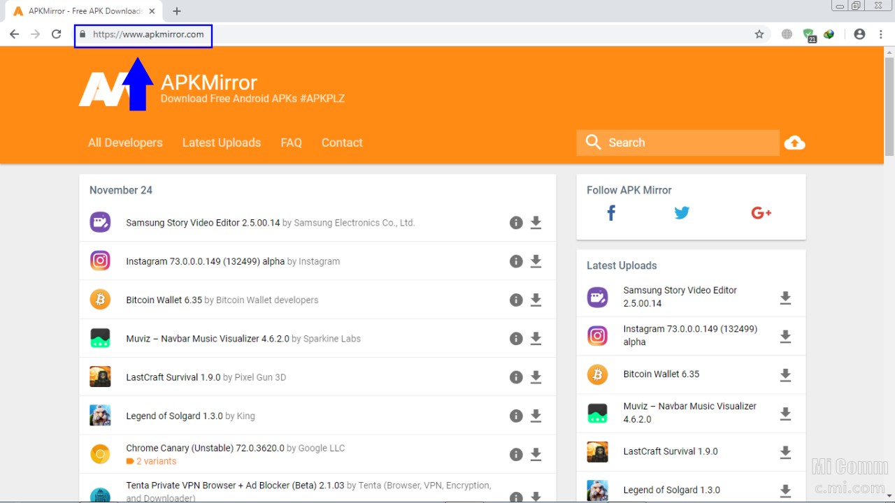Click the address bar URL
Viewport: 895px width, 503px height.
[x=148, y=34]
